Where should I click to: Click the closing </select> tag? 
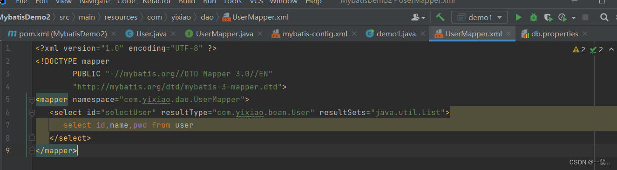(70, 138)
